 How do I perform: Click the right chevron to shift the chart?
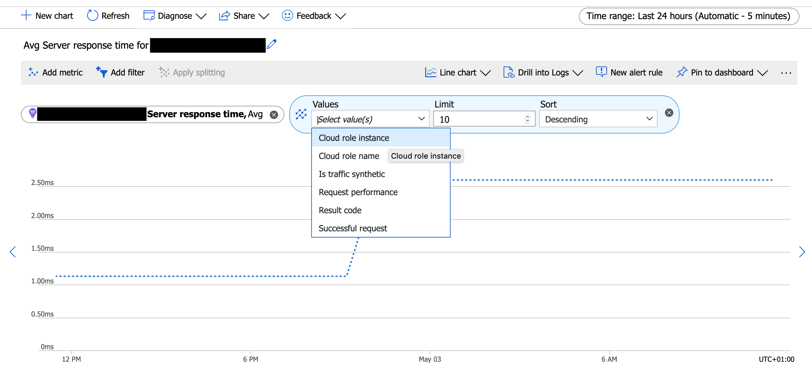click(802, 252)
